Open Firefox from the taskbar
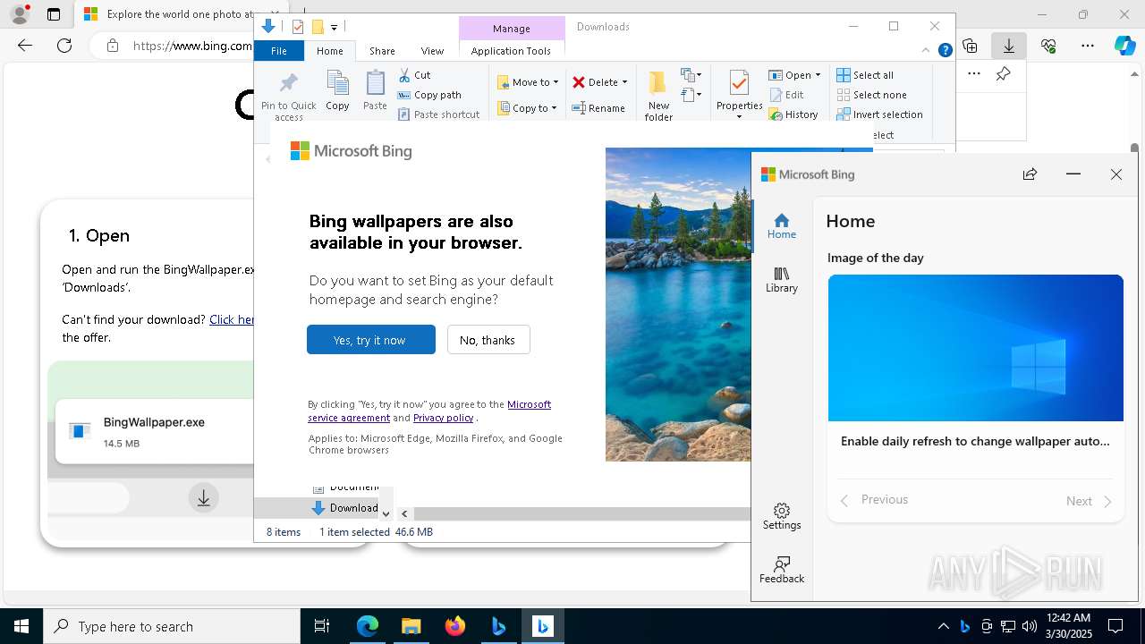 [454, 626]
